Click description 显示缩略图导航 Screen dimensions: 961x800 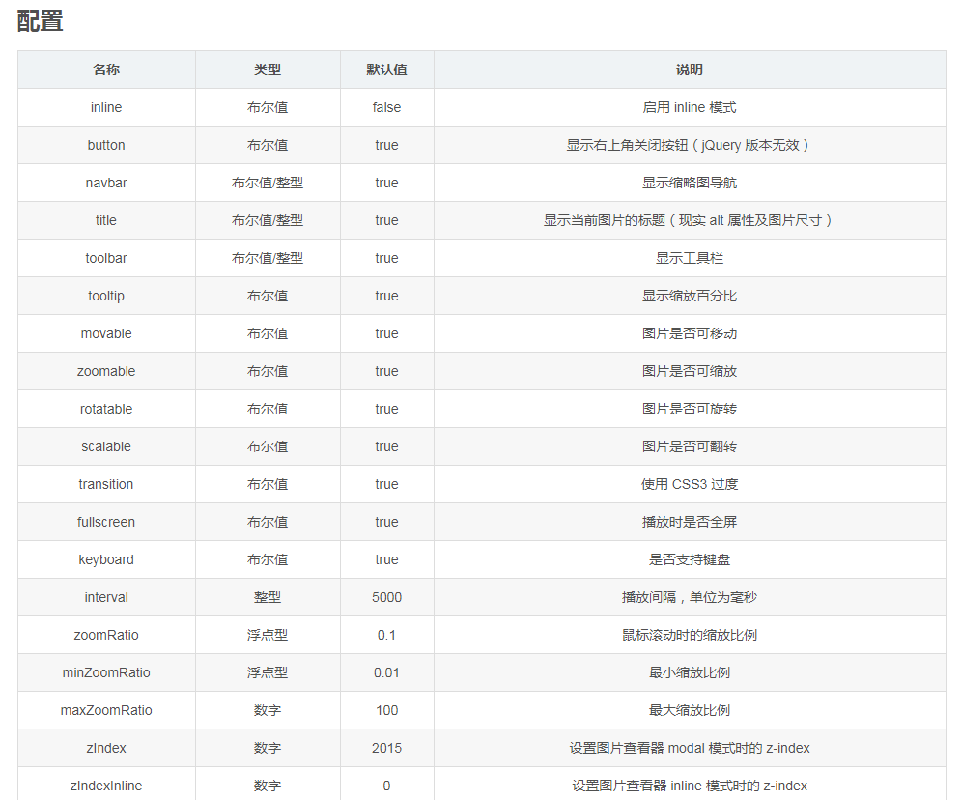tap(690, 183)
